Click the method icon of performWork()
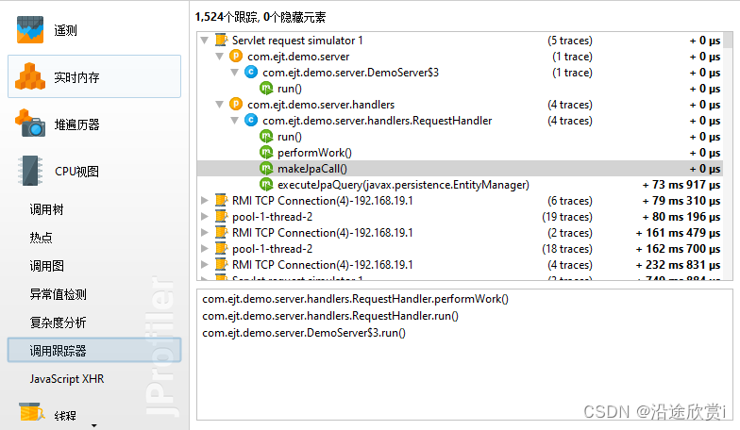The image size is (740, 430). (266, 153)
